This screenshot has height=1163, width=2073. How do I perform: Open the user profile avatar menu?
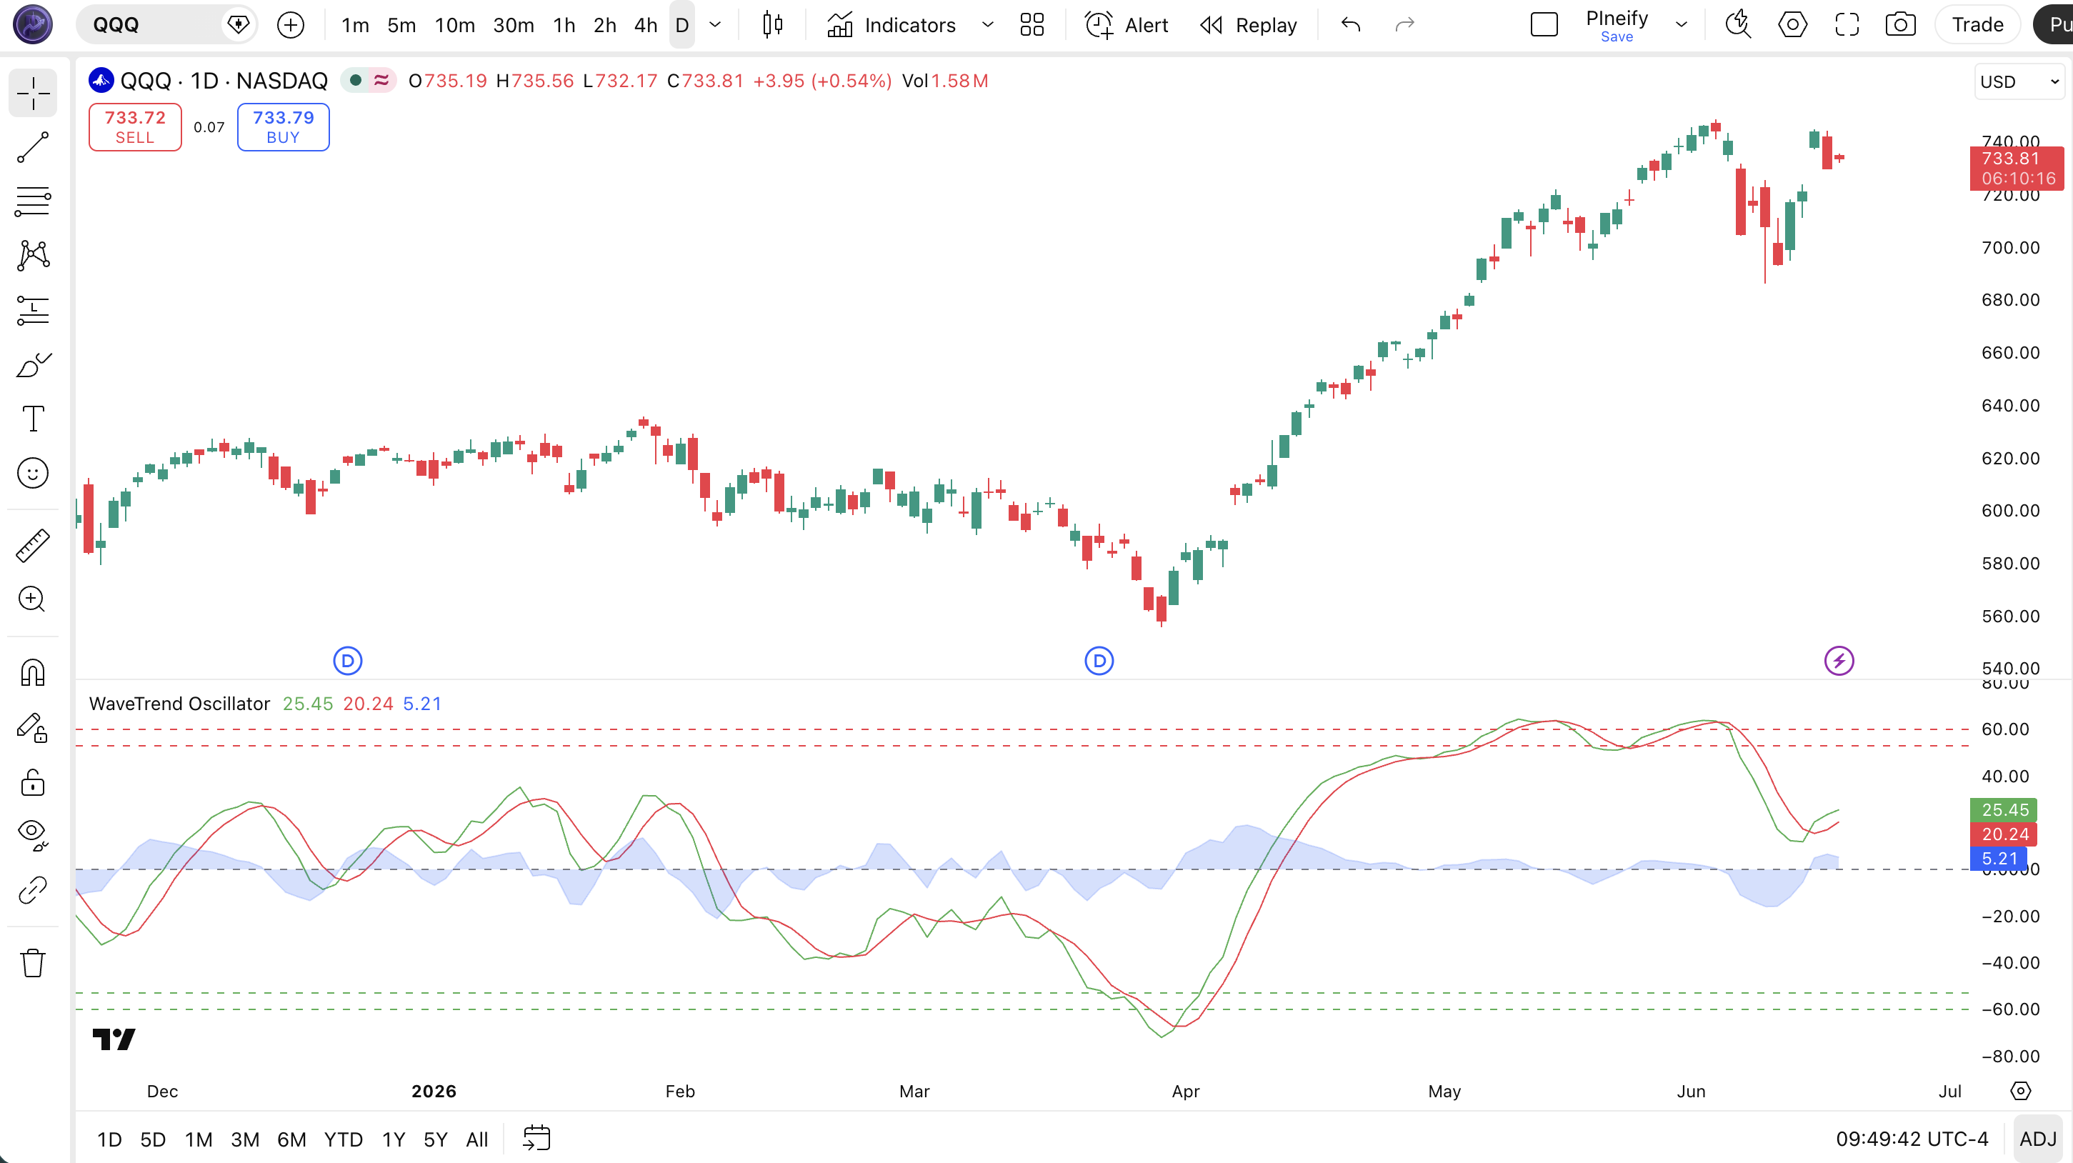[33, 25]
